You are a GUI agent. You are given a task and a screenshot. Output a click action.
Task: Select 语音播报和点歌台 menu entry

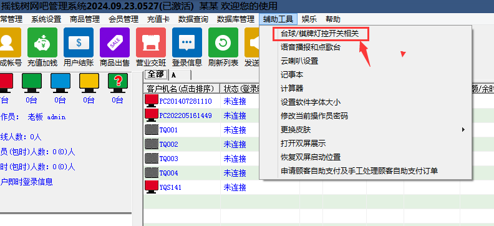coord(311,47)
